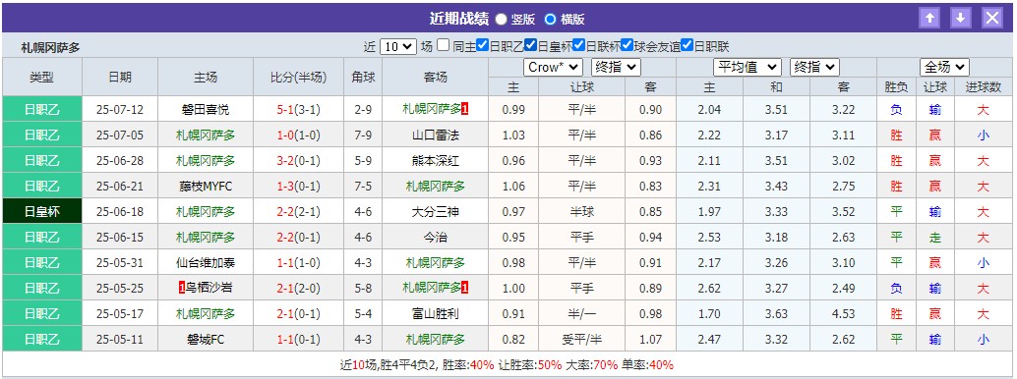Select the 横版 horizontal layout radio
This screenshot has height=379, width=1017.
pos(550,19)
